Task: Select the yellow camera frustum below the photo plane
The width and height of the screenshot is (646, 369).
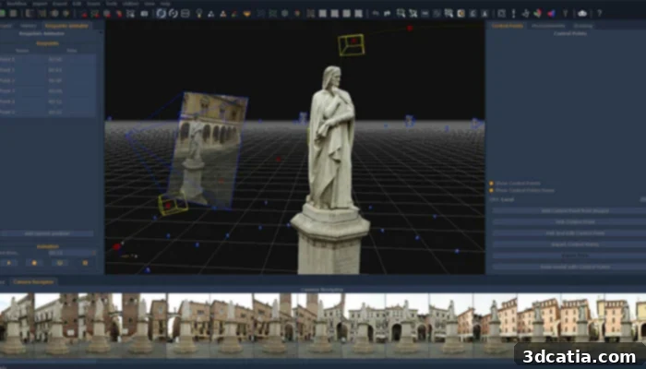Action: 173,204
